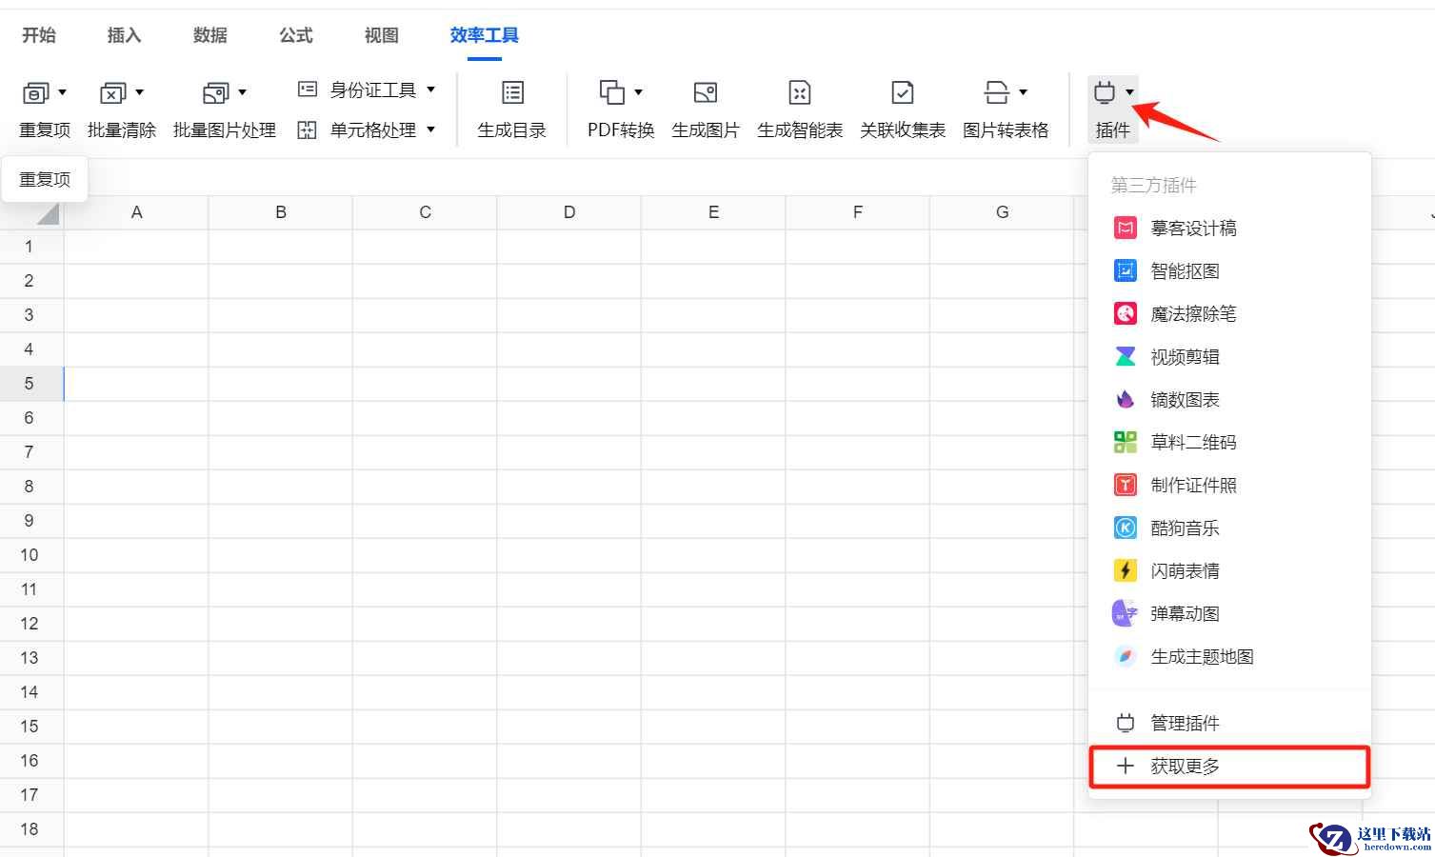Choose 魔法擦除笔 from plugin menu
This screenshot has width=1435, height=857.
pos(1192,314)
